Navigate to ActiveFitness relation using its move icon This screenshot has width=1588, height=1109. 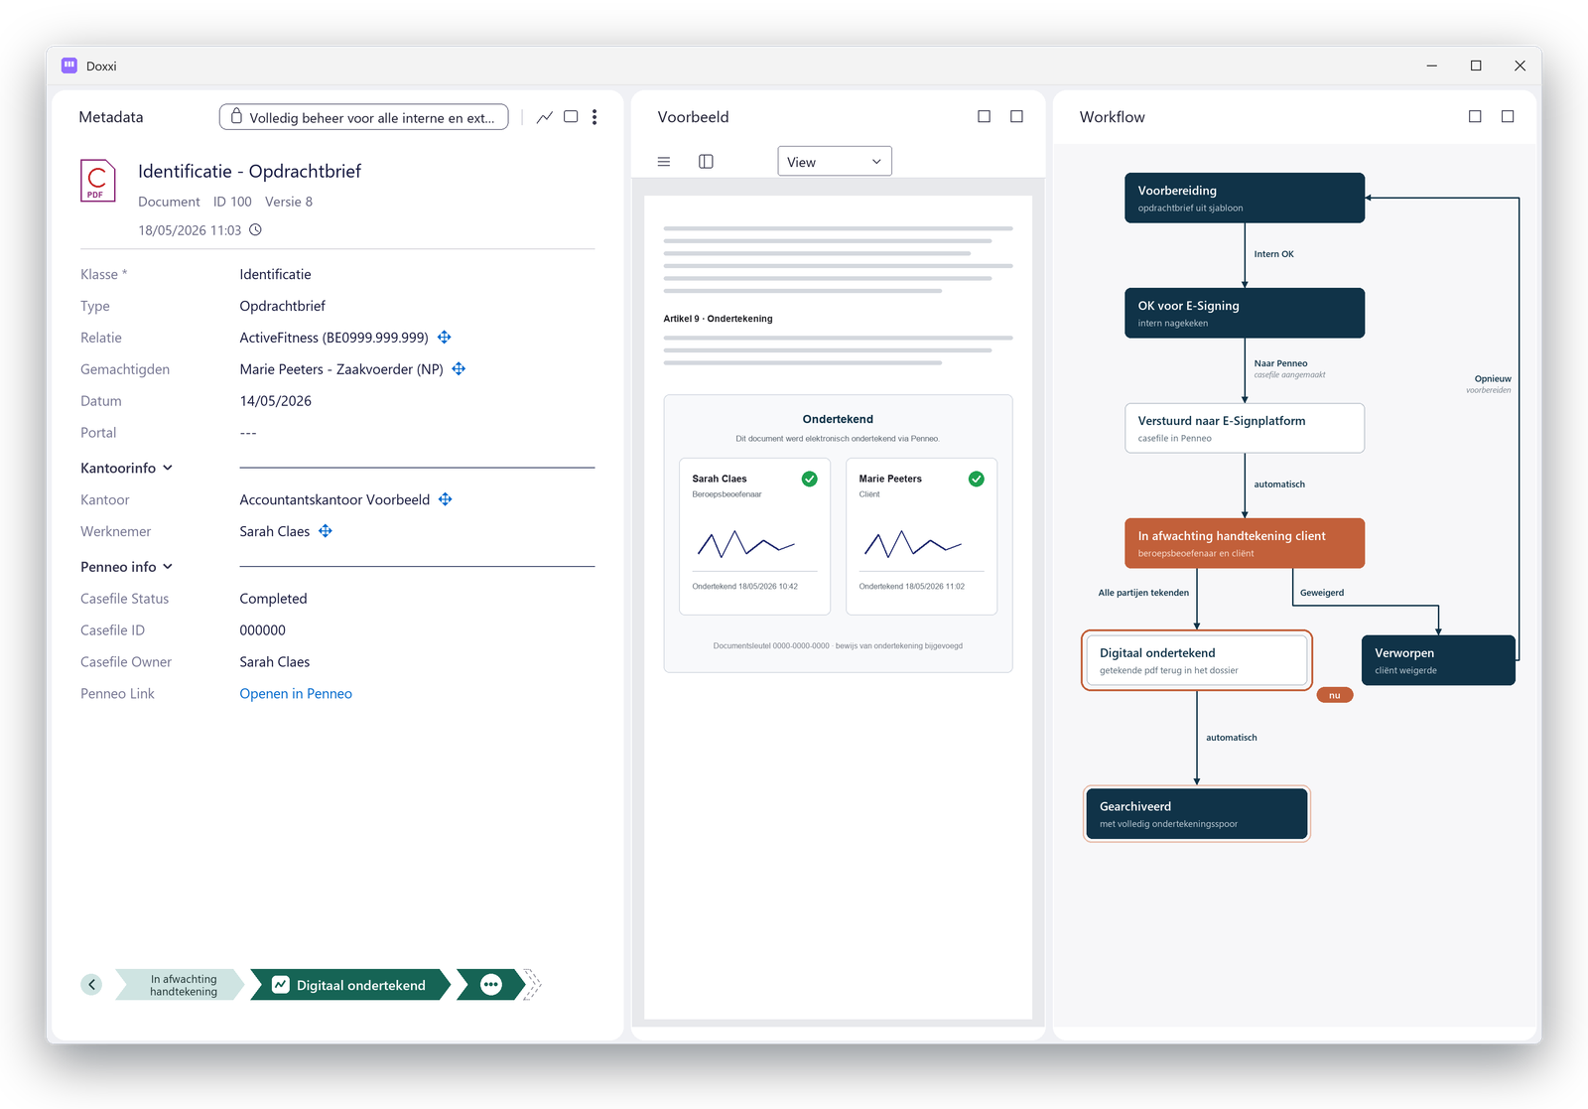[445, 338]
